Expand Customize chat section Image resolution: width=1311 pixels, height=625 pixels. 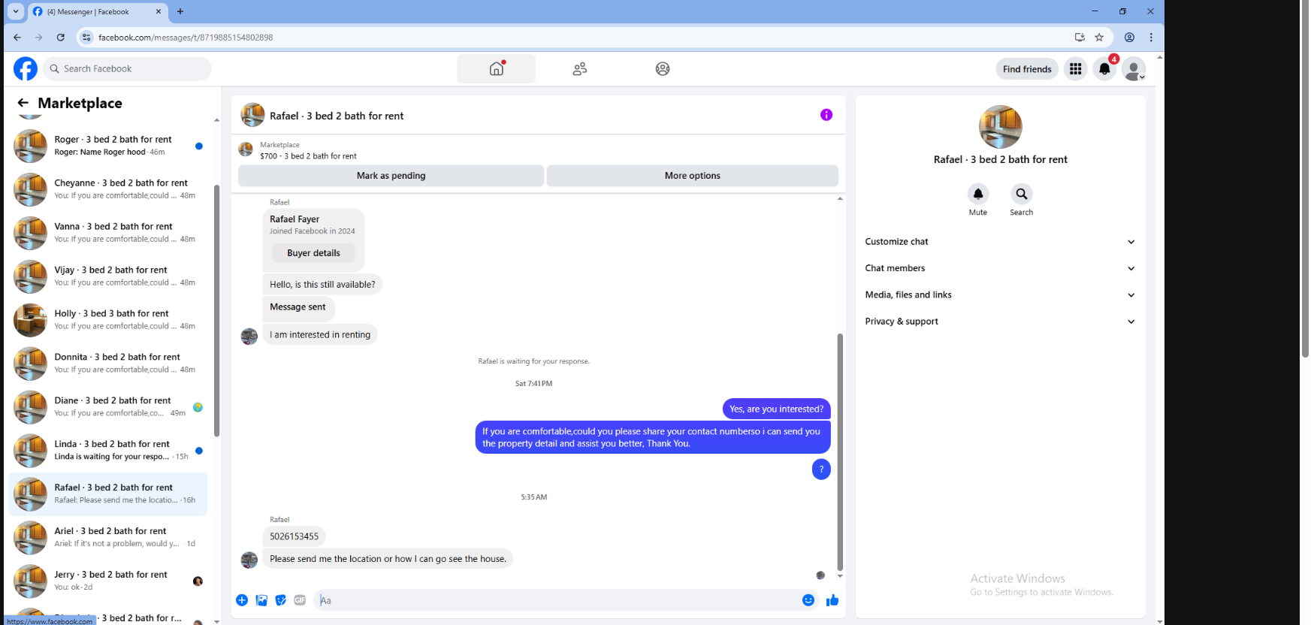1000,242
